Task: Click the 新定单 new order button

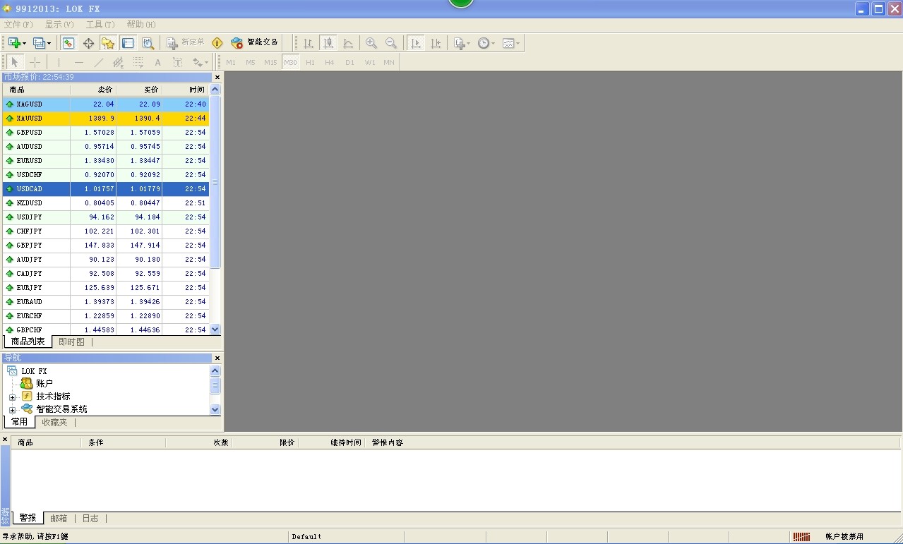Action: [185, 43]
